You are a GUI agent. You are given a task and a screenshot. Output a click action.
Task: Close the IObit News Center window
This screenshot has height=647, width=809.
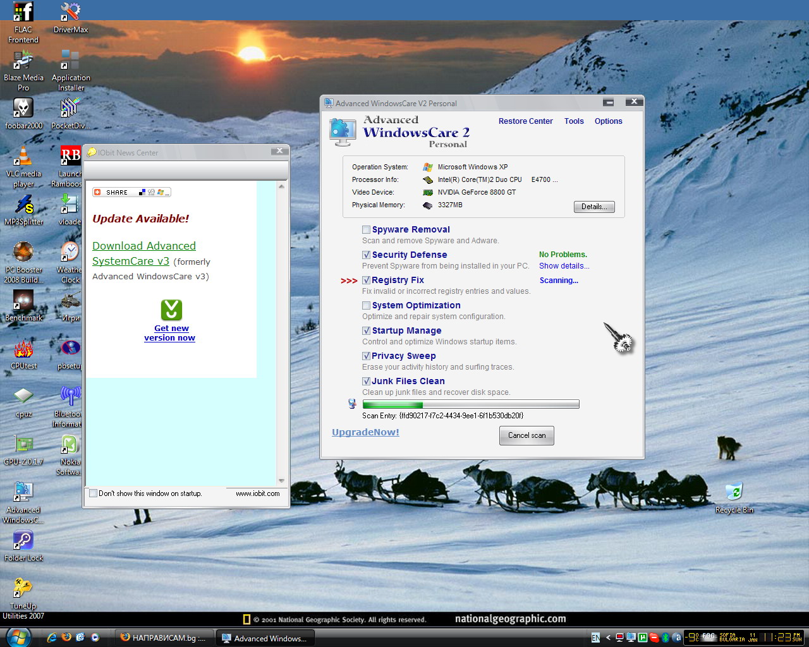pyautogui.click(x=279, y=151)
